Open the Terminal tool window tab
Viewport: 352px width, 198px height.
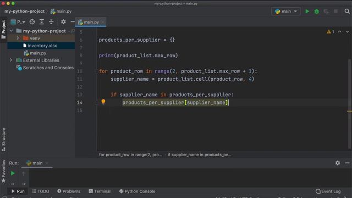(x=100, y=191)
